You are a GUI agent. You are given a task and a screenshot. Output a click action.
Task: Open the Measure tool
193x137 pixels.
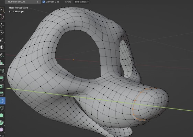2,63
